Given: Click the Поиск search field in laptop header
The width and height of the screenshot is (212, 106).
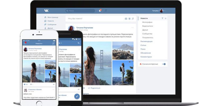Looking at the screenshot, I should click(x=80, y=11).
